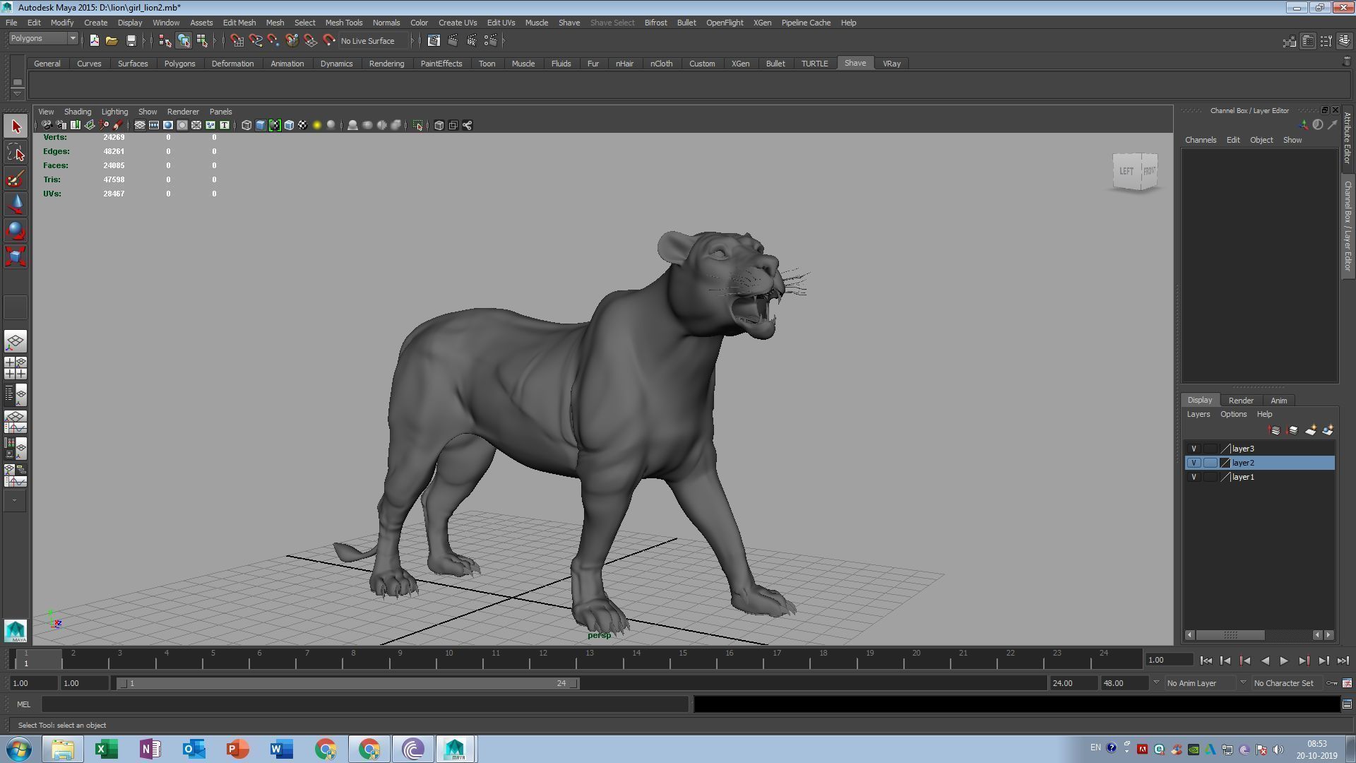The width and height of the screenshot is (1356, 763).
Task: Toggle snap to grids magnet
Action: tap(237, 41)
